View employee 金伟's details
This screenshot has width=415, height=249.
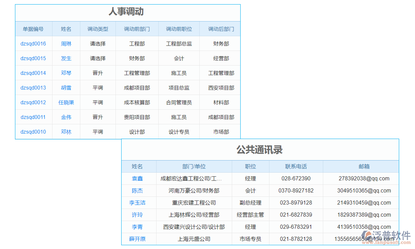tap(66, 117)
